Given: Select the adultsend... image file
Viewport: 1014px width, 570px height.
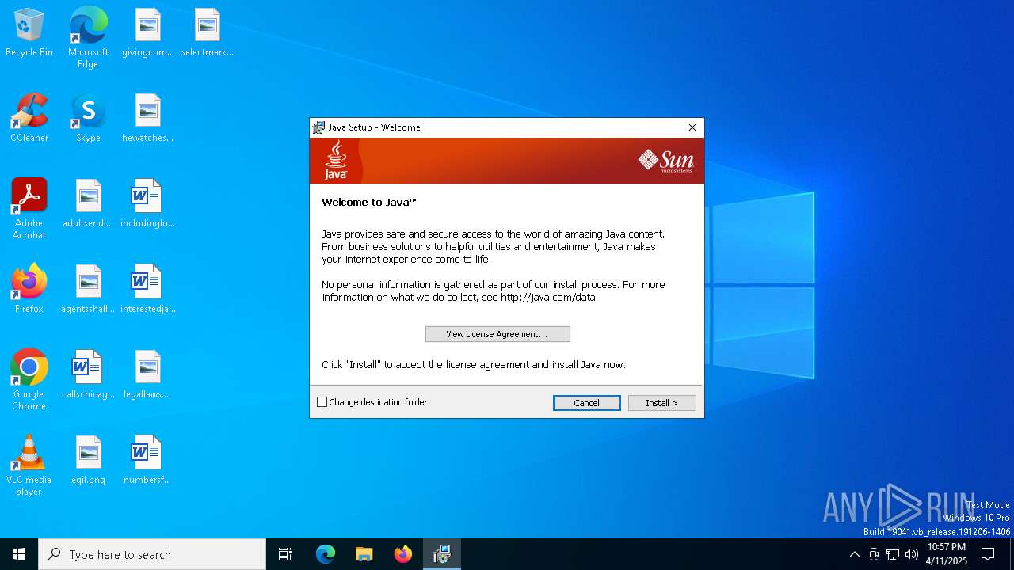Looking at the screenshot, I should click(x=88, y=204).
